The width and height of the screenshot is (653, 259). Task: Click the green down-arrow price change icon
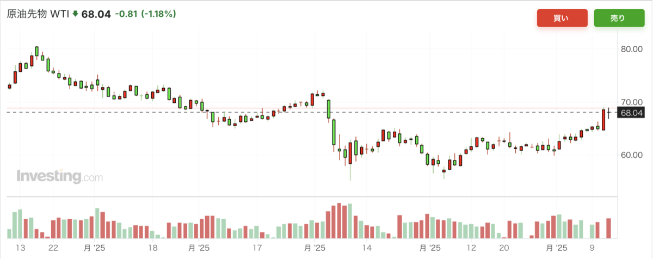point(75,14)
